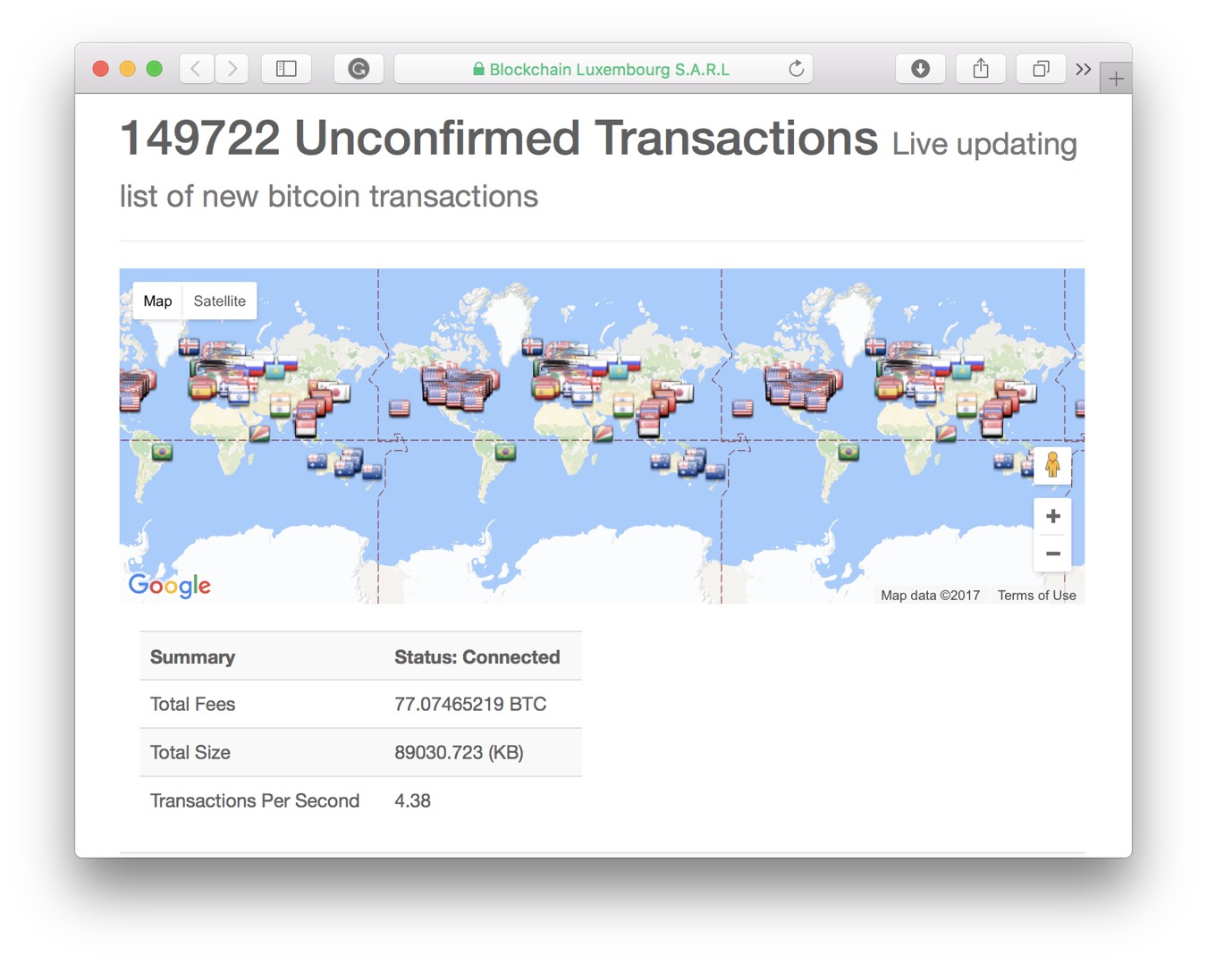The height and width of the screenshot is (965, 1207).
Task: Open the Terms of Use link
Action: pyautogui.click(x=1036, y=596)
